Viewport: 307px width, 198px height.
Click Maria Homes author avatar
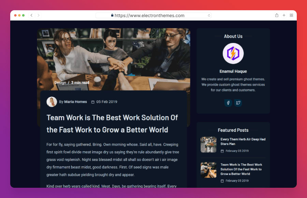[x=52, y=102]
